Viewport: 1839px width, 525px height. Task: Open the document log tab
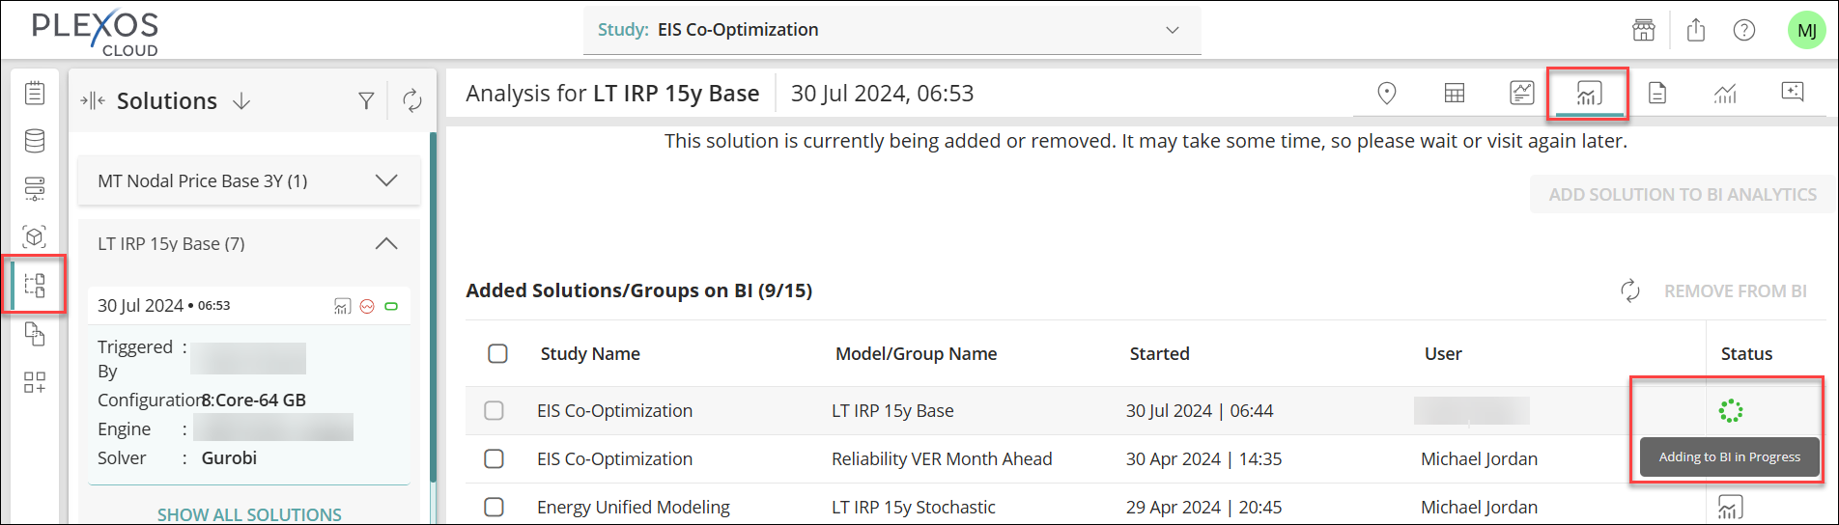pos(1657,93)
